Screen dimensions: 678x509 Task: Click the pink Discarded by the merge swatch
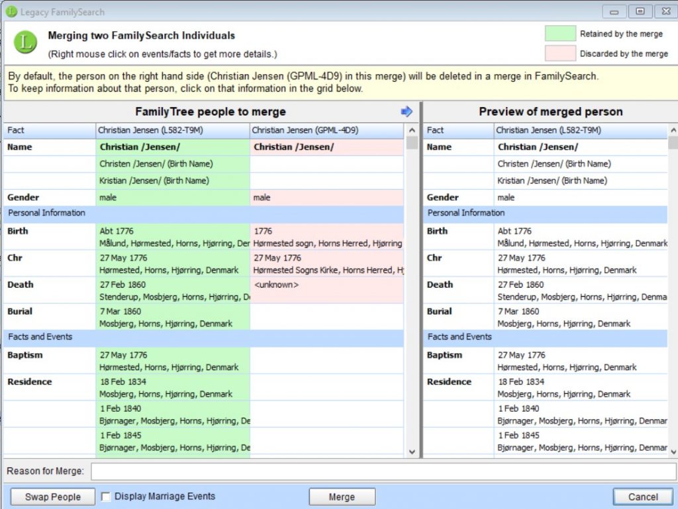coord(560,54)
